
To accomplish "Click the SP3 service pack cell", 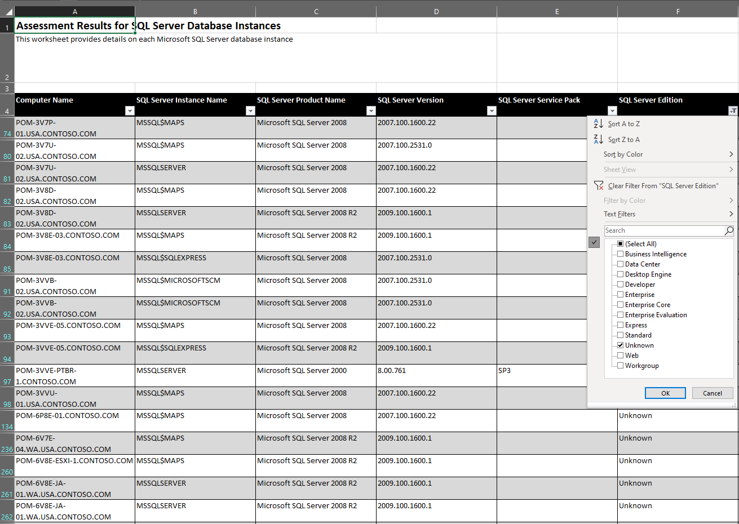I will 542,376.
